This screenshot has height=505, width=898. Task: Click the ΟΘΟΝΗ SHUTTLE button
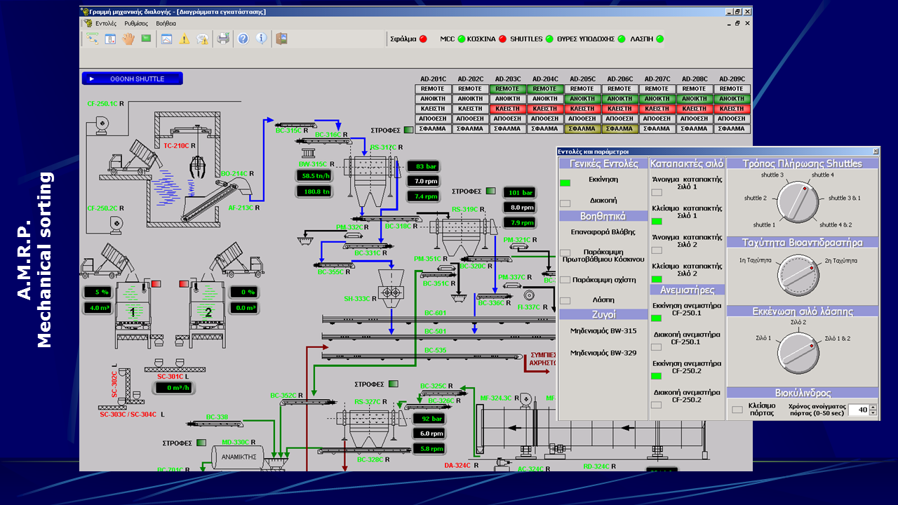click(x=133, y=79)
